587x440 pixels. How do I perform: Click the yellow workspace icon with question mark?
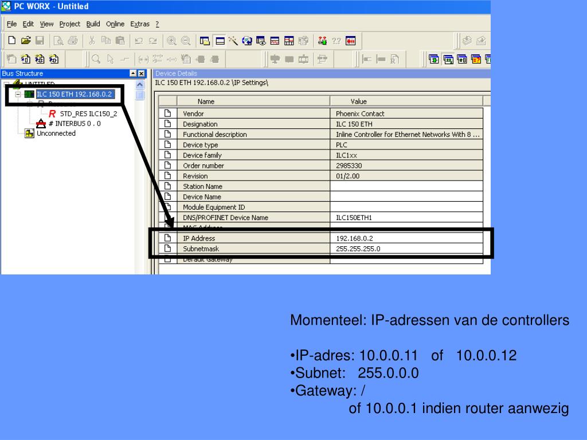(x=476, y=59)
